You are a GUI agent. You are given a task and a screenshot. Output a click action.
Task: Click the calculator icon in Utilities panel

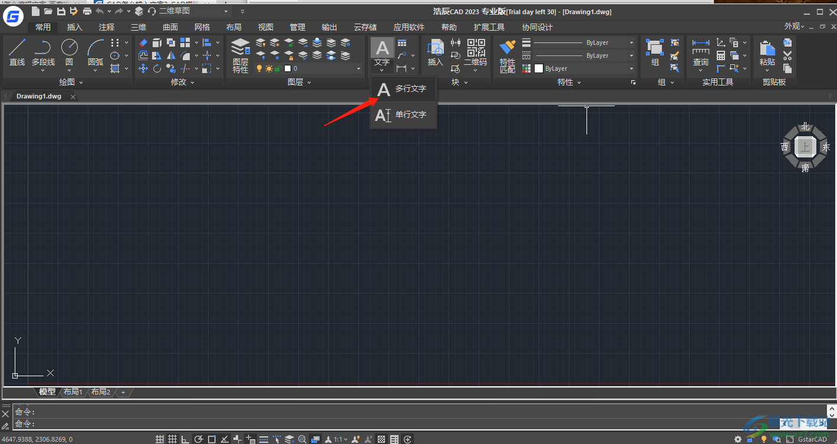tap(721, 55)
